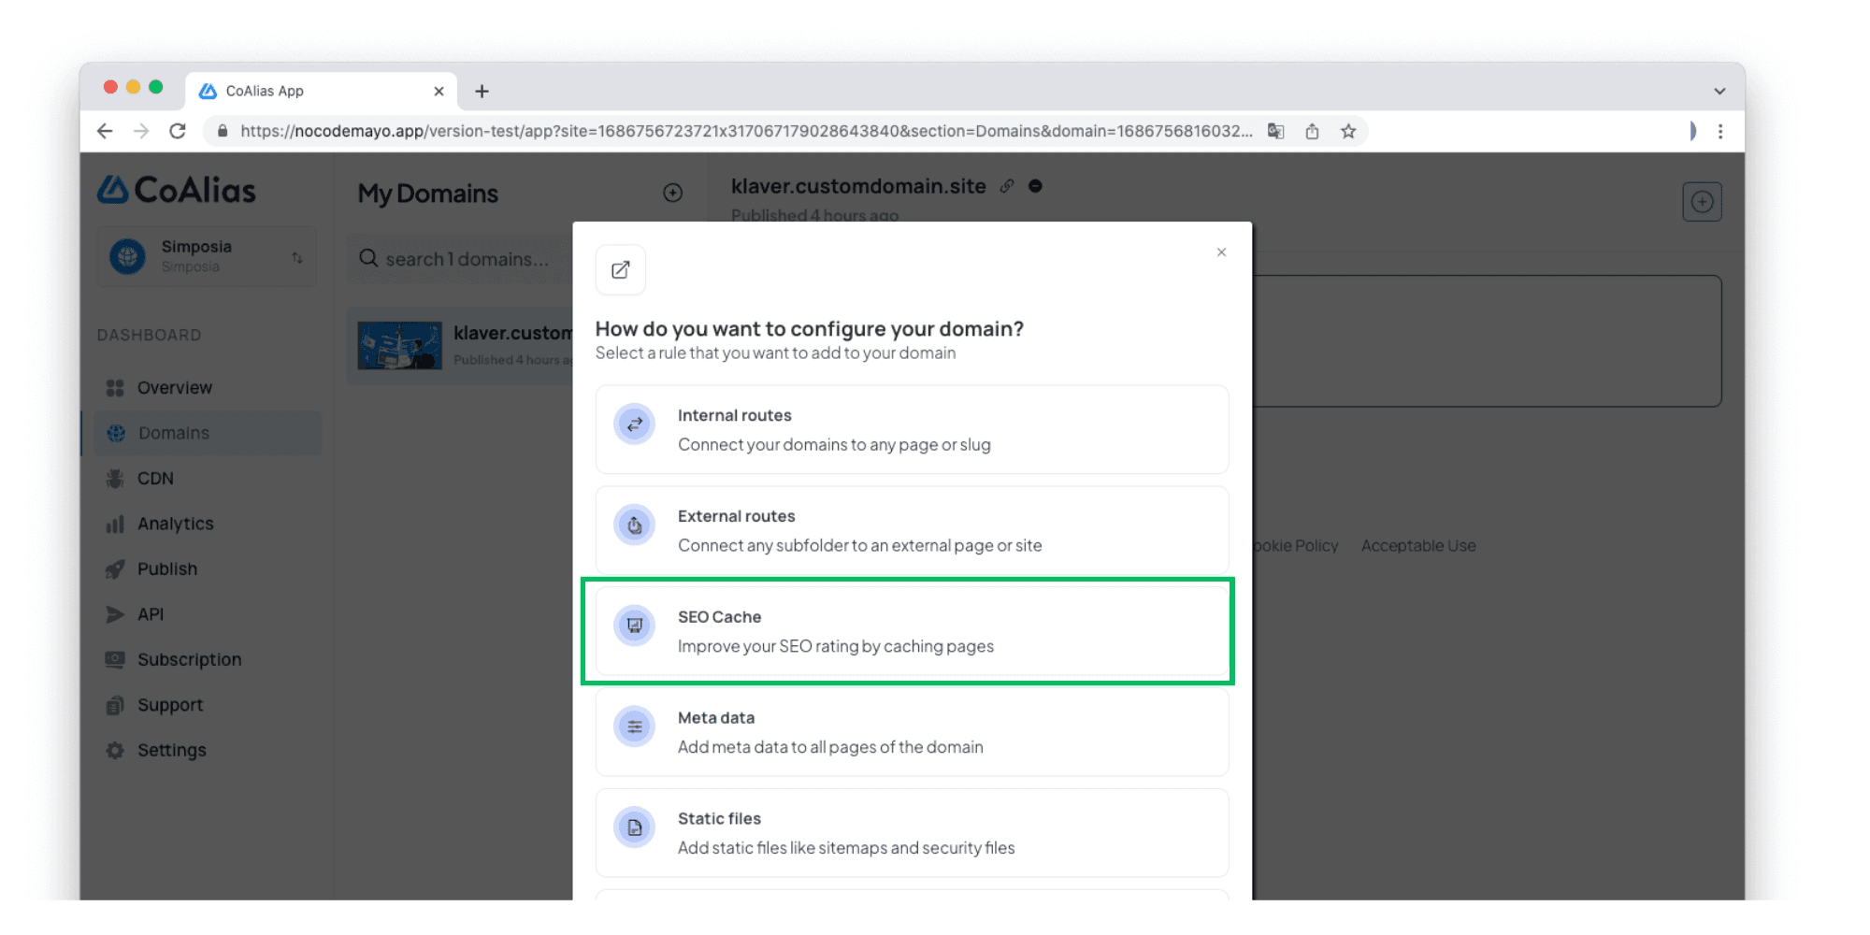Open the external link icon in the dialog
Screen dimensions: 1870x935
[x=620, y=270]
